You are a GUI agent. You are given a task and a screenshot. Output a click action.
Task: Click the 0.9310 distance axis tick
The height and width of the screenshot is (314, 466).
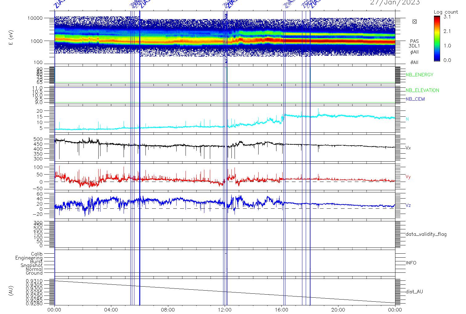pyautogui.click(x=34, y=281)
